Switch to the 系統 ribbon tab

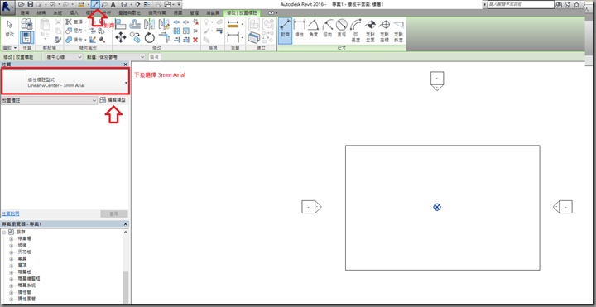tap(57, 13)
